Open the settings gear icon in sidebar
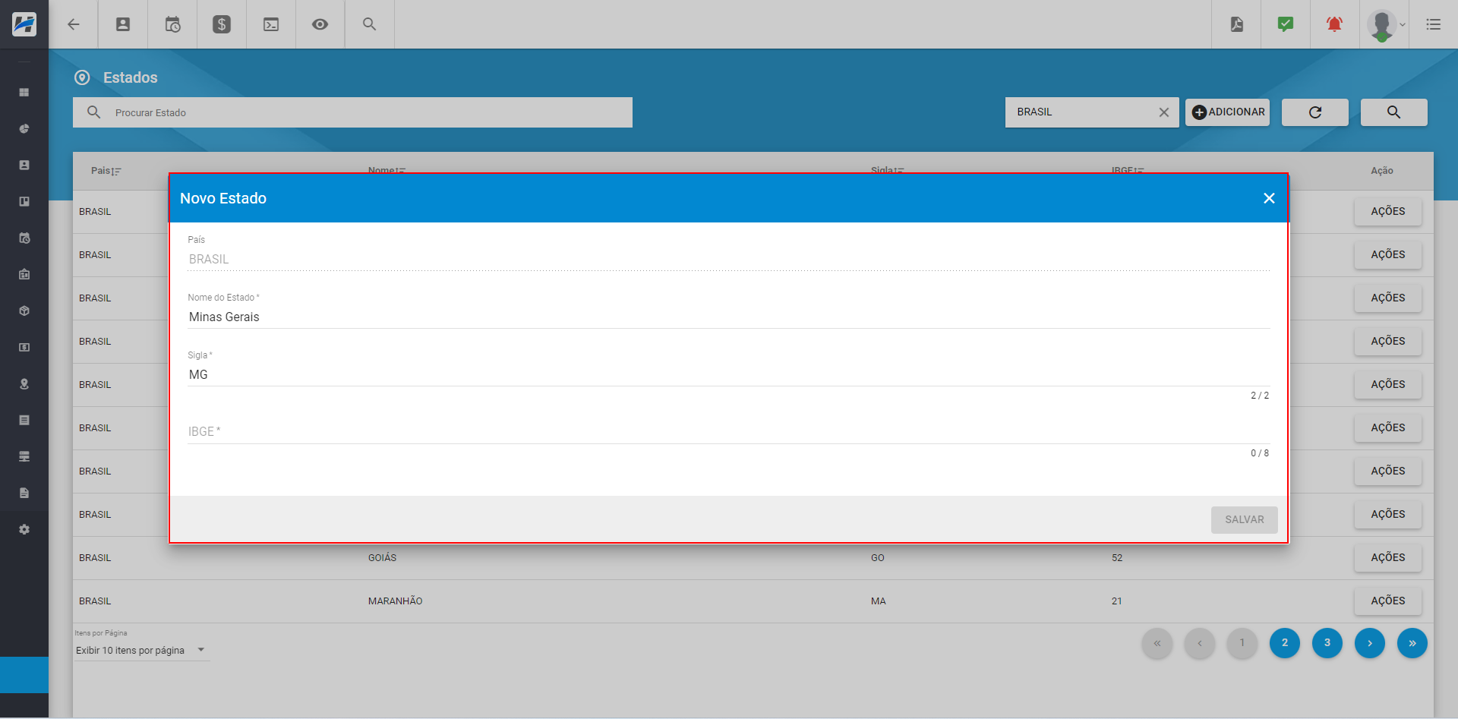Image resolution: width=1458 pixels, height=719 pixels. [x=24, y=529]
